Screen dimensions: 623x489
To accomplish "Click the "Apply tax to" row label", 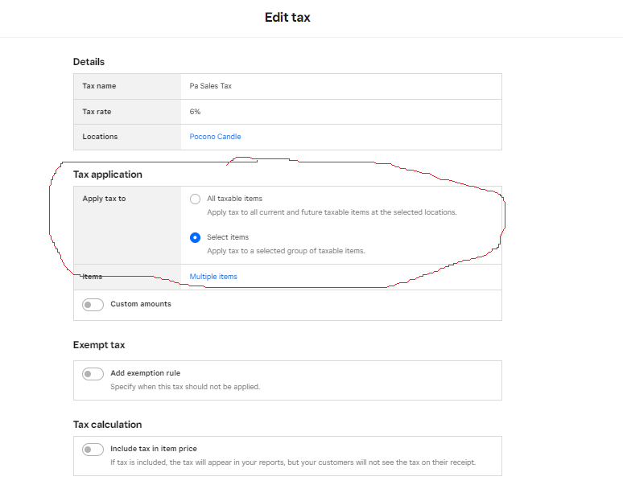I will click(x=104, y=199).
